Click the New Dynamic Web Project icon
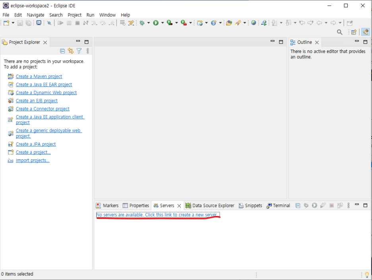The height and width of the screenshot is (280, 372). tap(200, 23)
